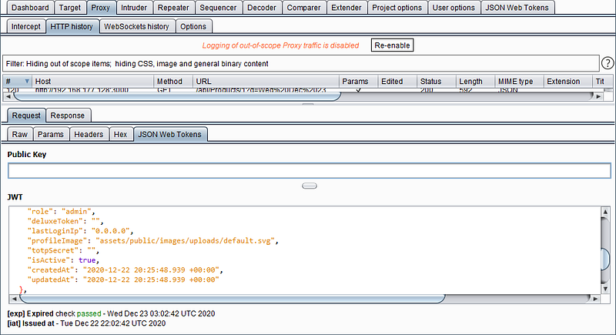Click JWT pane left scroll arrow
Screen dimensions: 616x335
[14, 299]
